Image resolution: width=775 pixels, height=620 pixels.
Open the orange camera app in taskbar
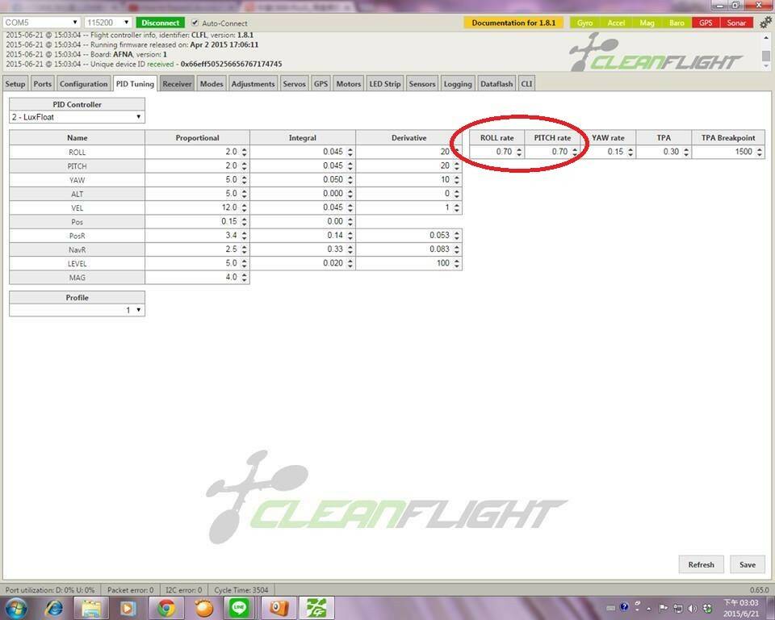[279, 608]
